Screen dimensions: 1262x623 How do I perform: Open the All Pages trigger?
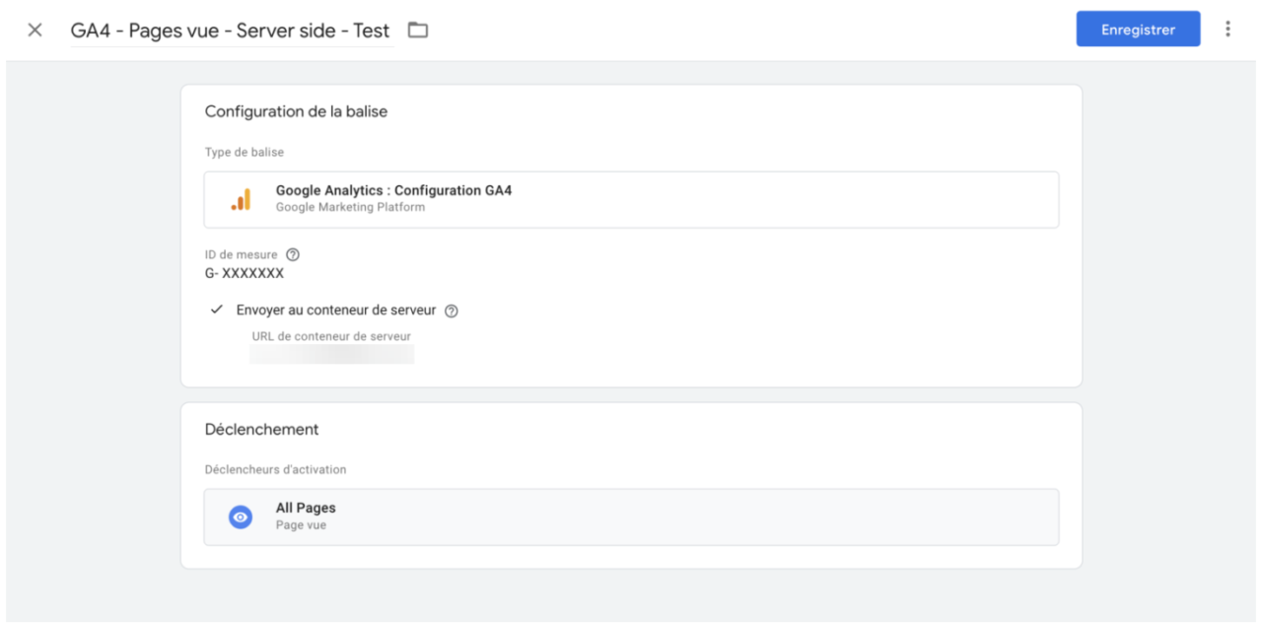tap(631, 517)
